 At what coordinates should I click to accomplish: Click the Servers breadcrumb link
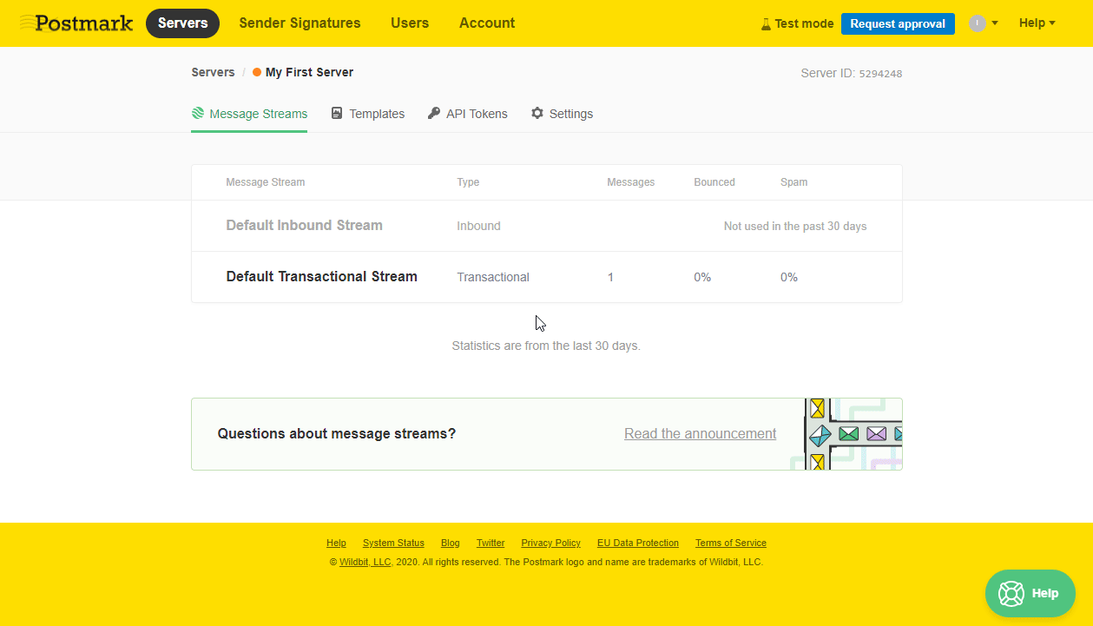(x=213, y=72)
